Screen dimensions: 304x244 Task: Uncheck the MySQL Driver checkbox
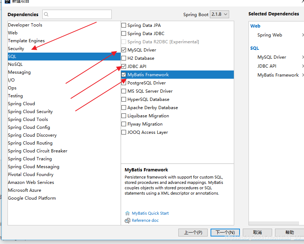tap(124, 50)
